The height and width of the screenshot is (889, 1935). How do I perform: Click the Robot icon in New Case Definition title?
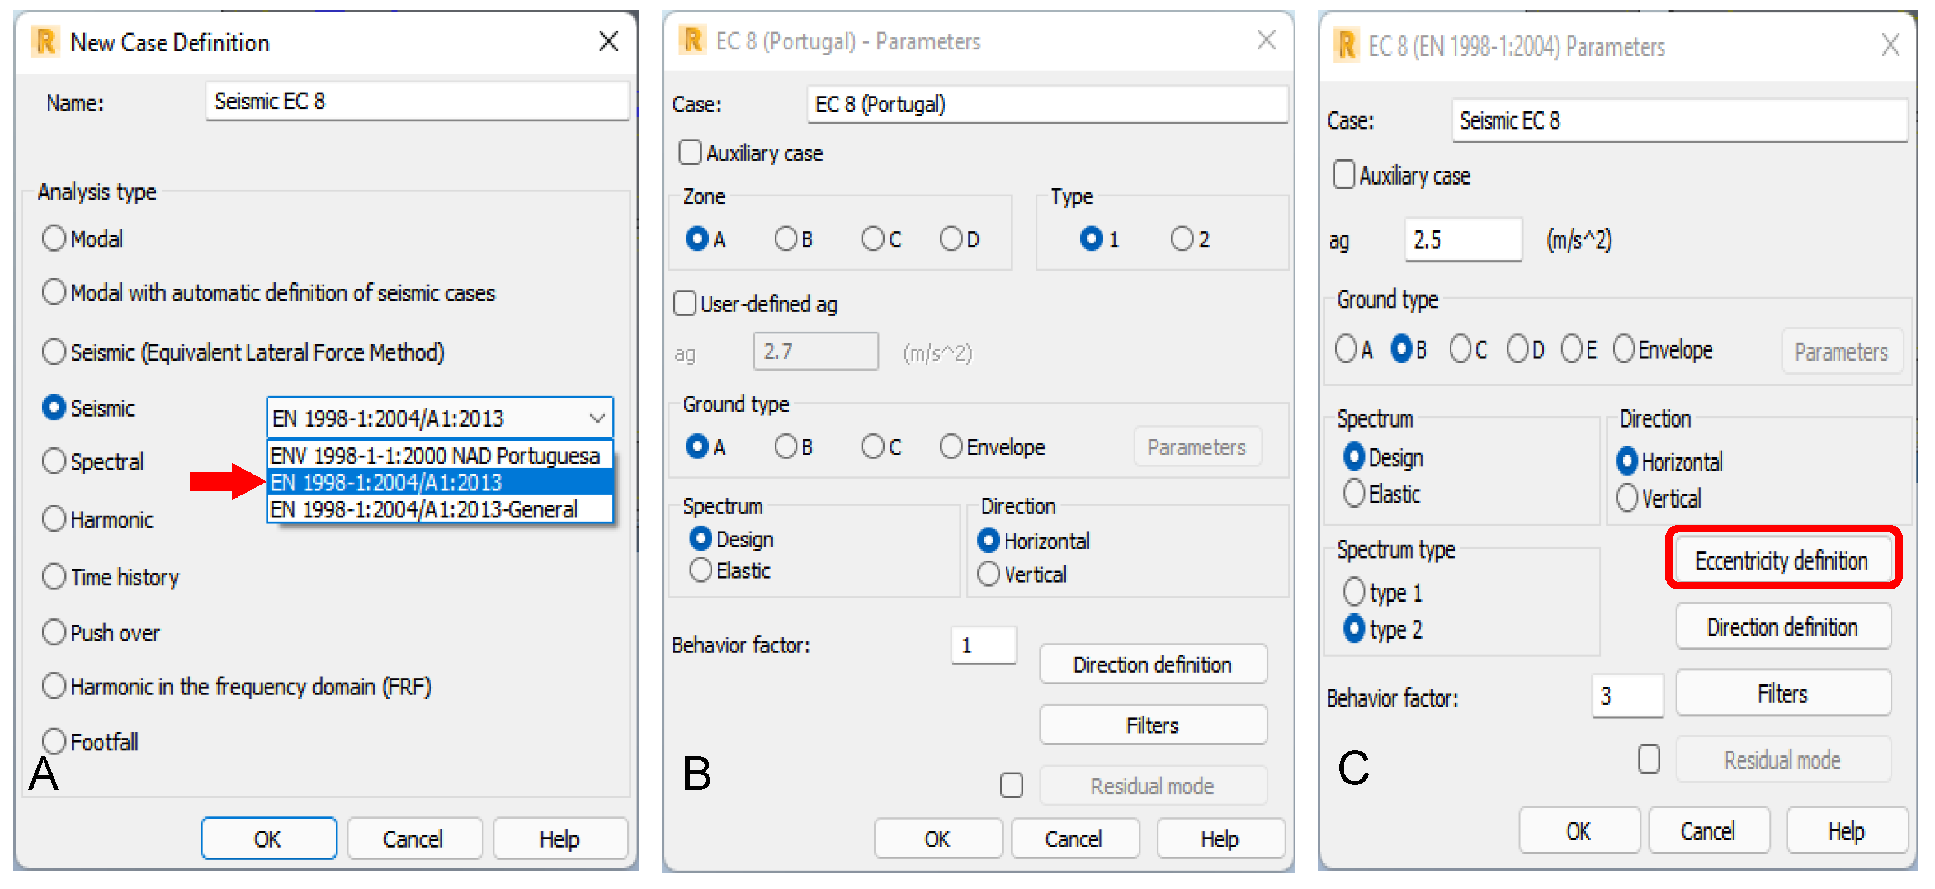[x=45, y=42]
